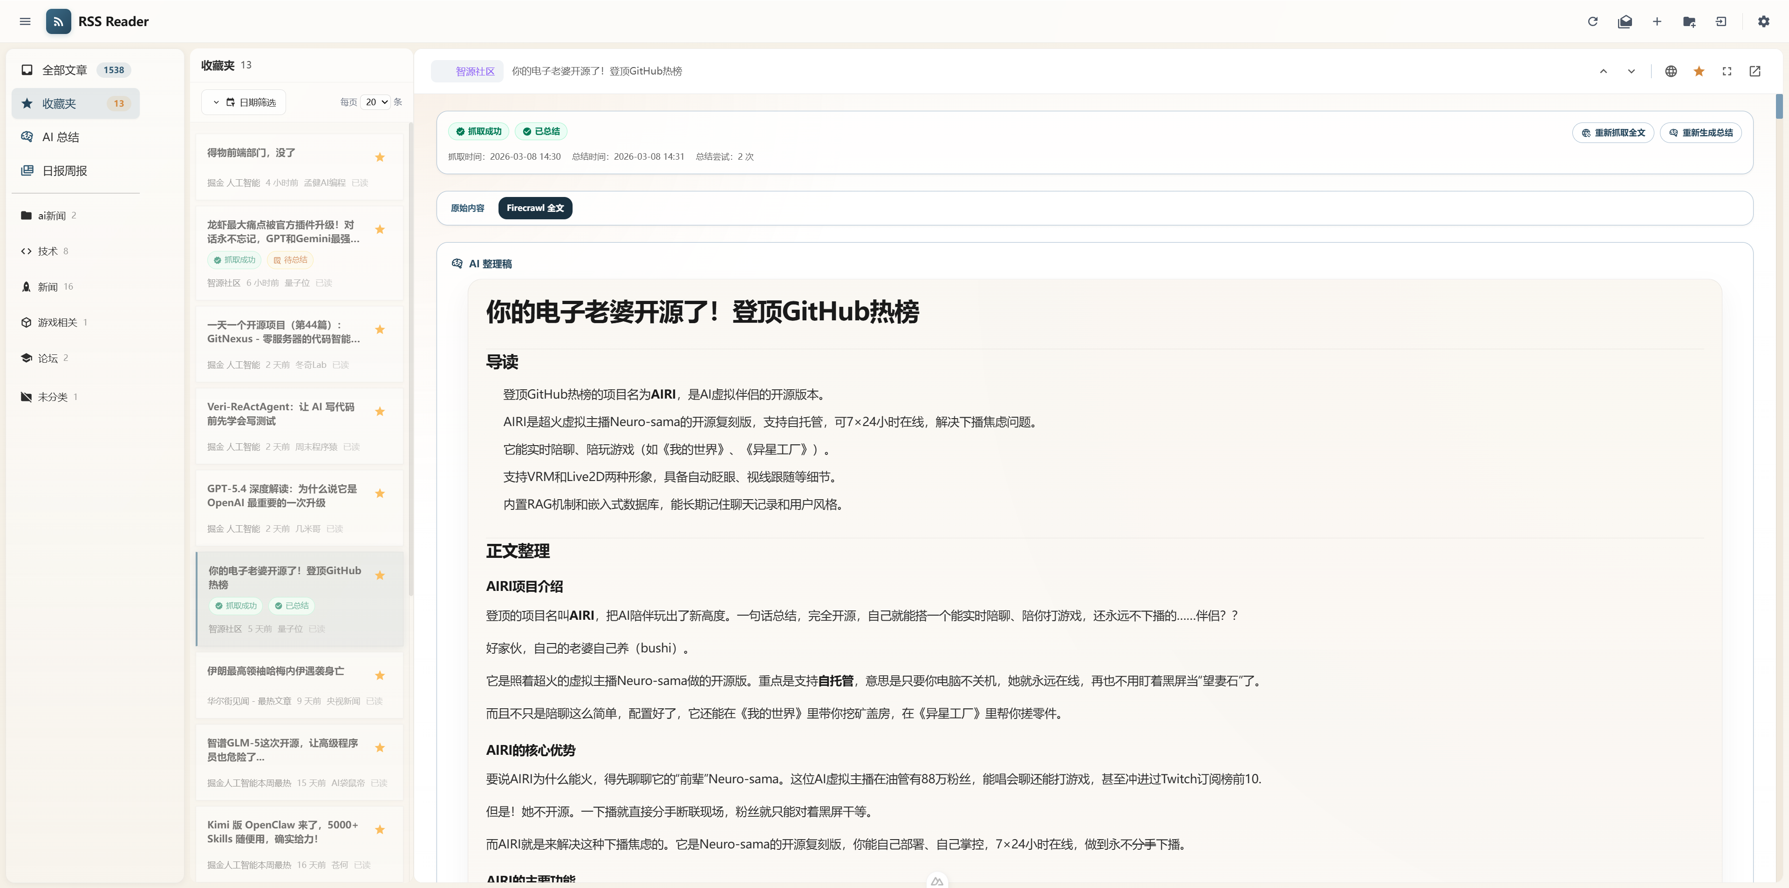The height and width of the screenshot is (888, 1789).
Task: Open article Veri-ReActAgent
Action: tap(299, 426)
